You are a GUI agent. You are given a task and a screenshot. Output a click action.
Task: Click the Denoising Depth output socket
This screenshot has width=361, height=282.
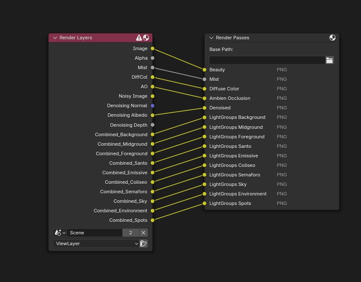pyautogui.click(x=152, y=125)
